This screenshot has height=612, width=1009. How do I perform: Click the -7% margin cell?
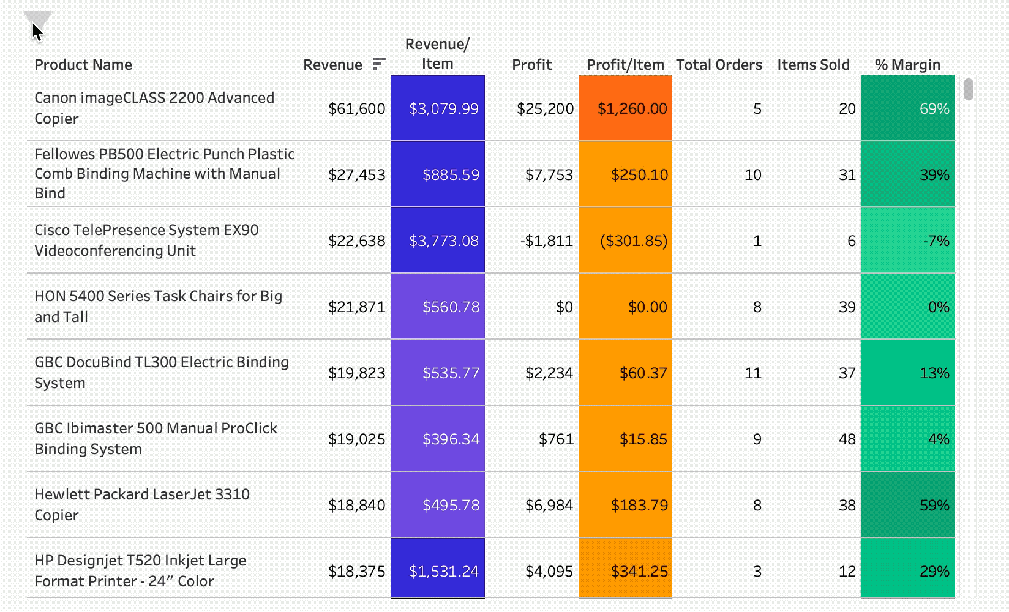909,241
